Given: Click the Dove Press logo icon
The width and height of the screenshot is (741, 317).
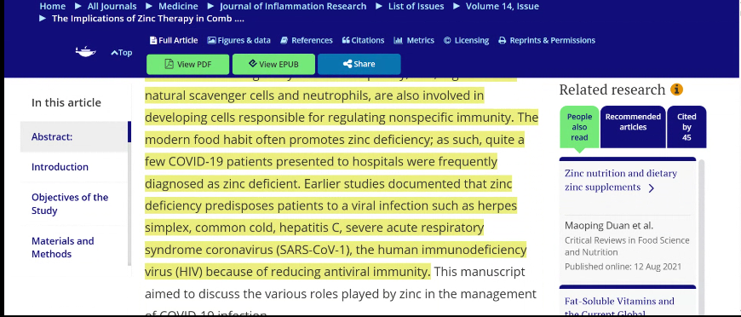Looking at the screenshot, I should pyautogui.click(x=85, y=52).
